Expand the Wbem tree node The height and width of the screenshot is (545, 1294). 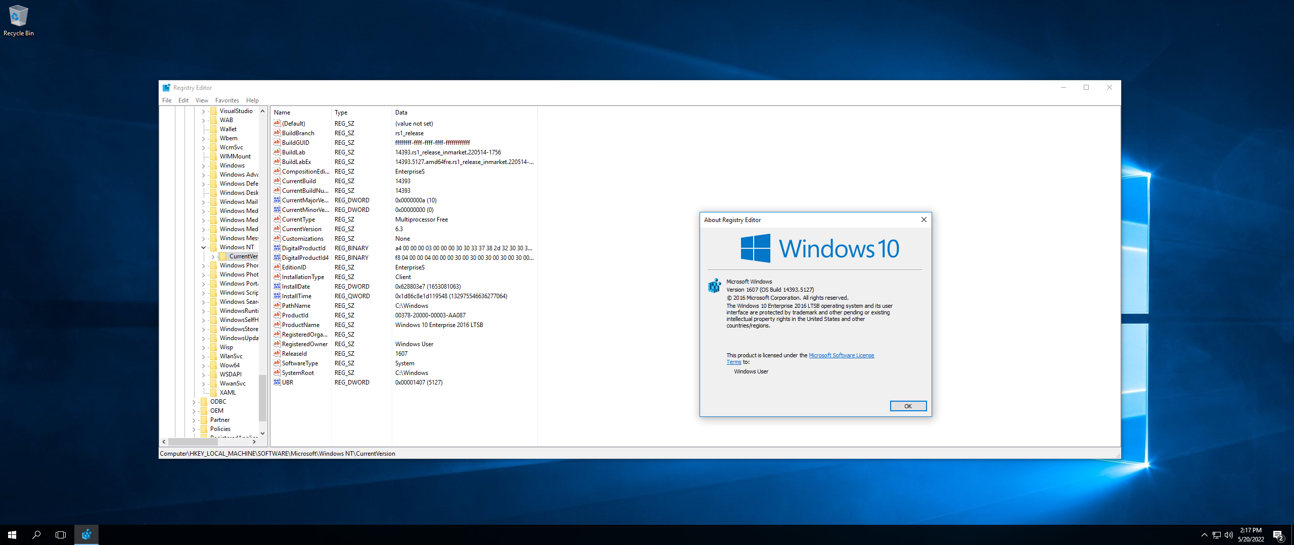204,138
